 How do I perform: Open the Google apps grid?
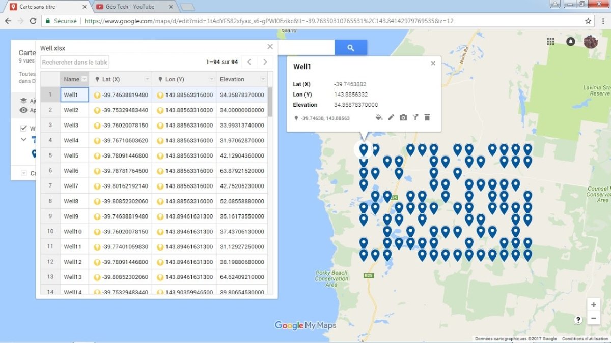(550, 42)
